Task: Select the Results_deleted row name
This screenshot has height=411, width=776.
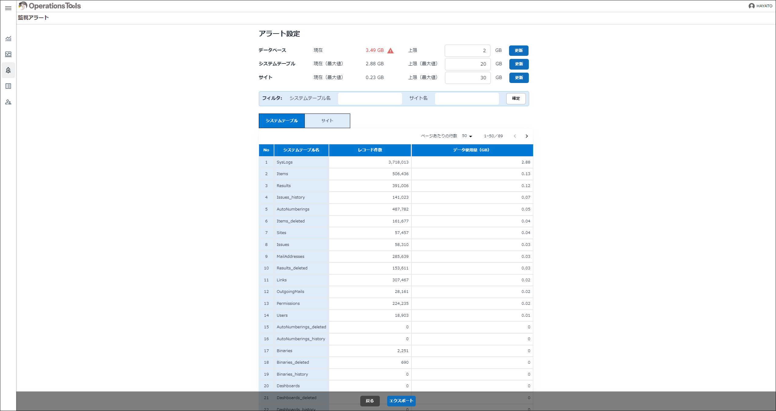Action: pos(292,268)
